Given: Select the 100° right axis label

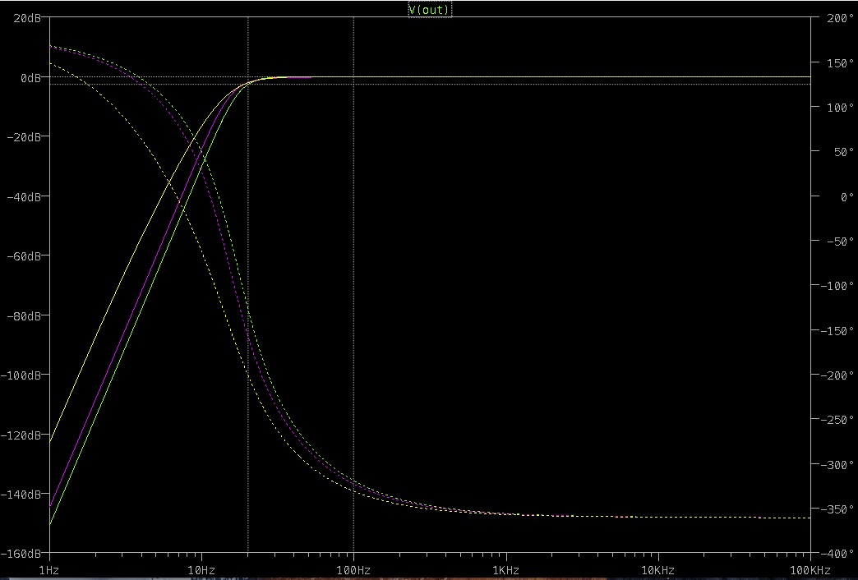Looking at the screenshot, I should tap(840, 108).
